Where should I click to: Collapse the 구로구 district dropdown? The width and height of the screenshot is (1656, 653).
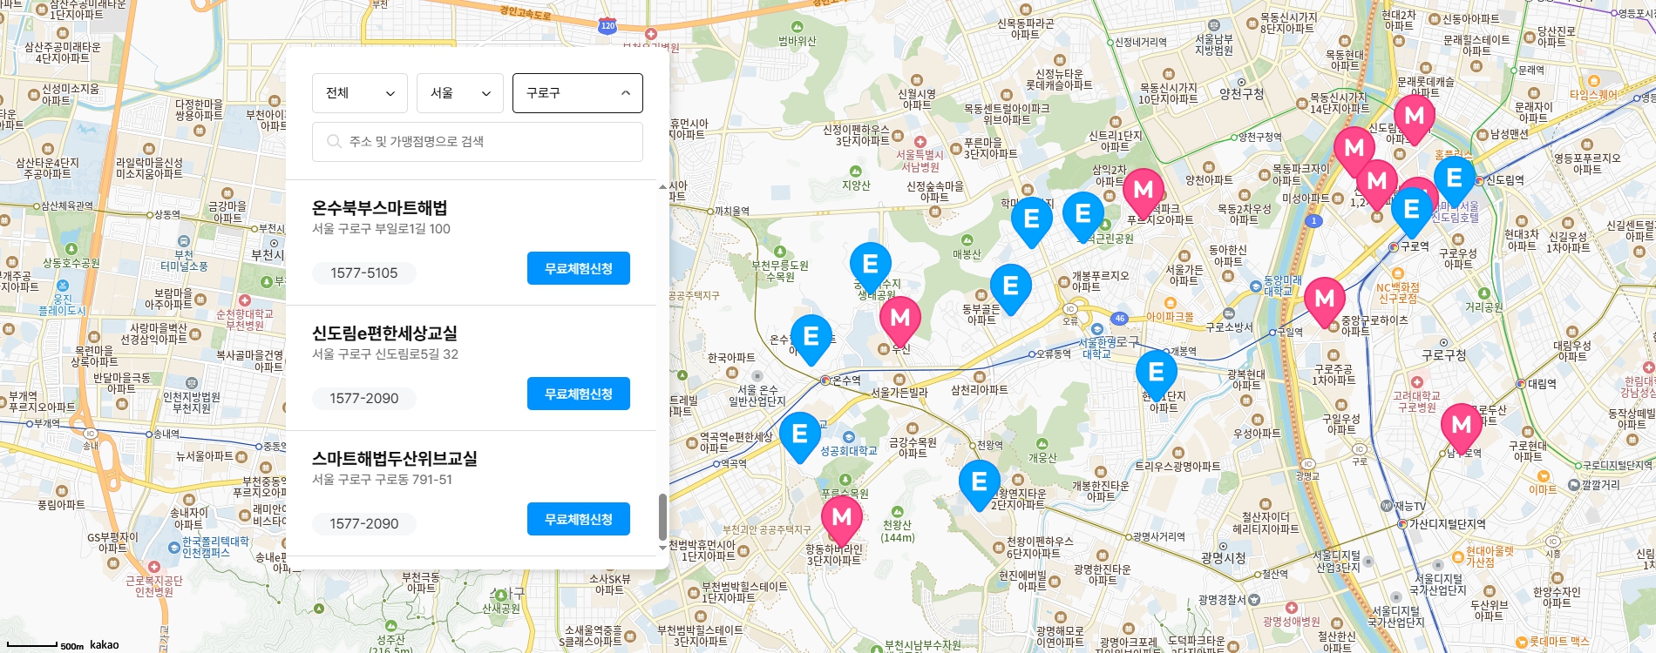(577, 93)
